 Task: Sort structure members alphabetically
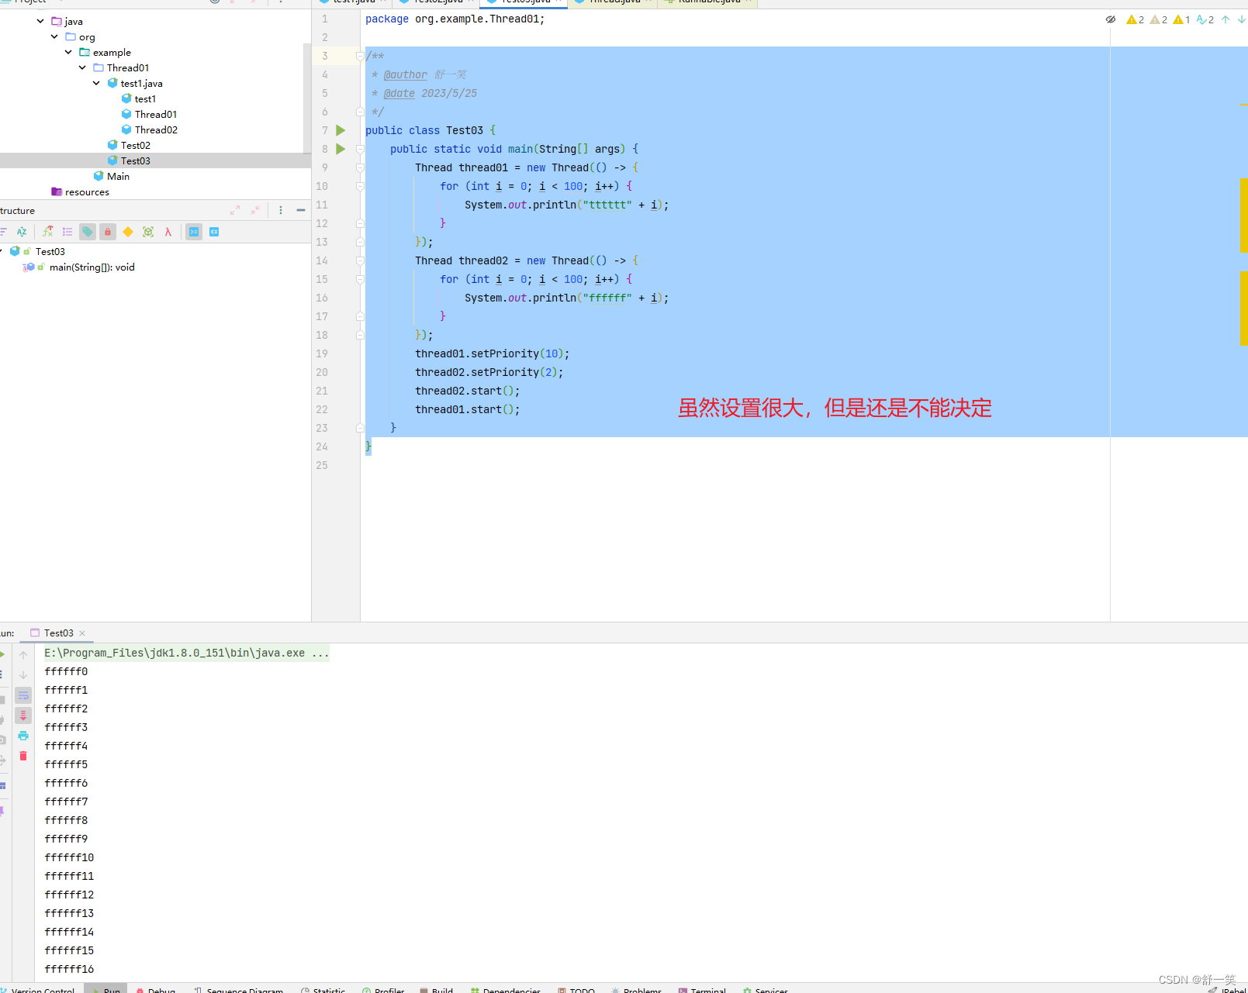coord(22,232)
